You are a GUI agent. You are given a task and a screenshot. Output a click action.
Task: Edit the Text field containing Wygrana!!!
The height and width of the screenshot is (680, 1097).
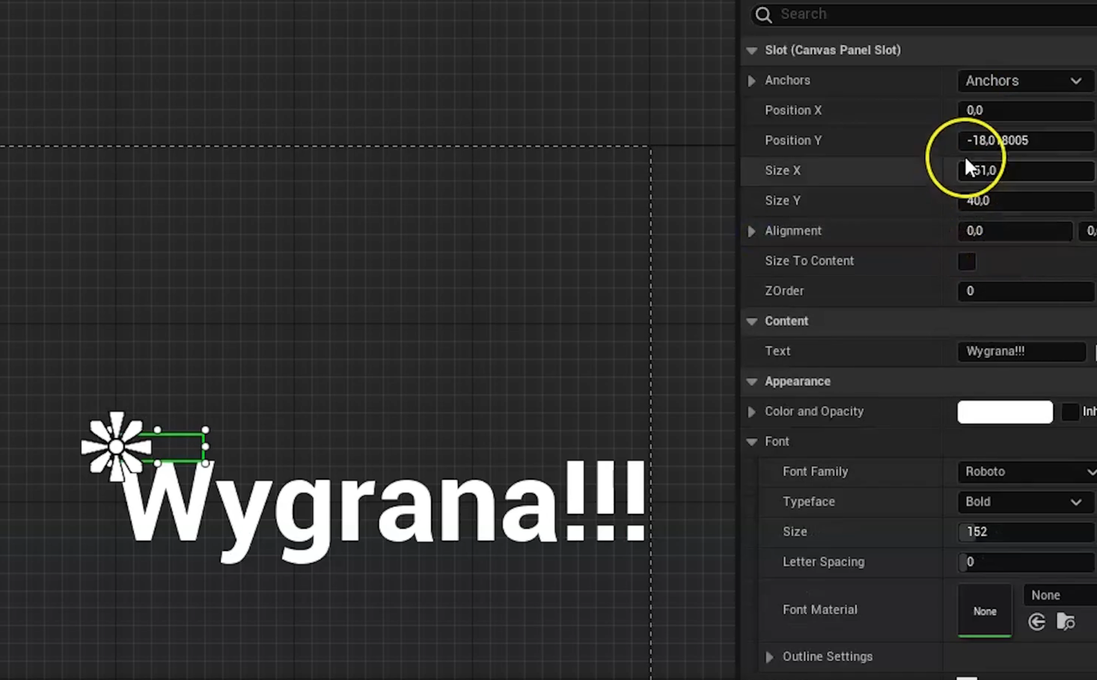(1022, 351)
